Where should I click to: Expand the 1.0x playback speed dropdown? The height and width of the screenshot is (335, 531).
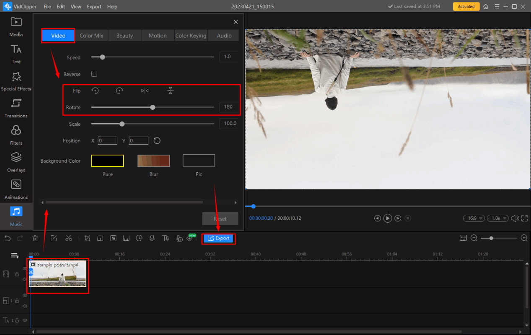pyautogui.click(x=499, y=218)
